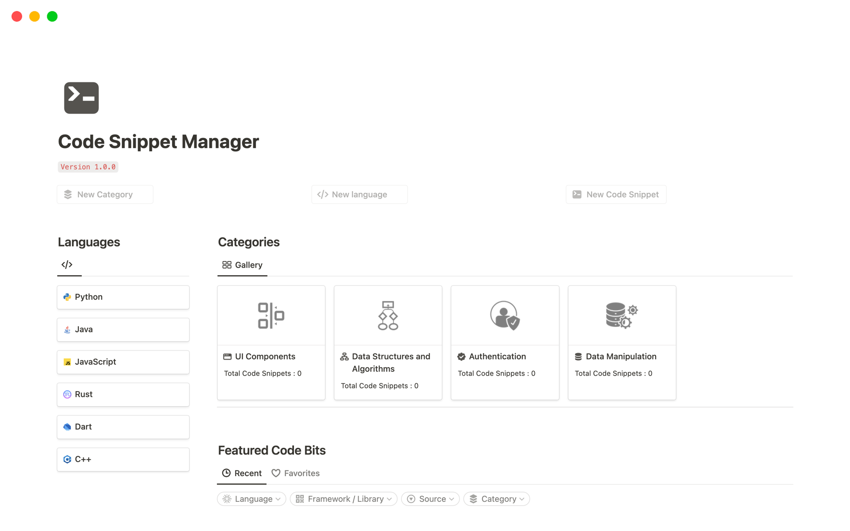Click the New Code Snippet icon

(576, 194)
